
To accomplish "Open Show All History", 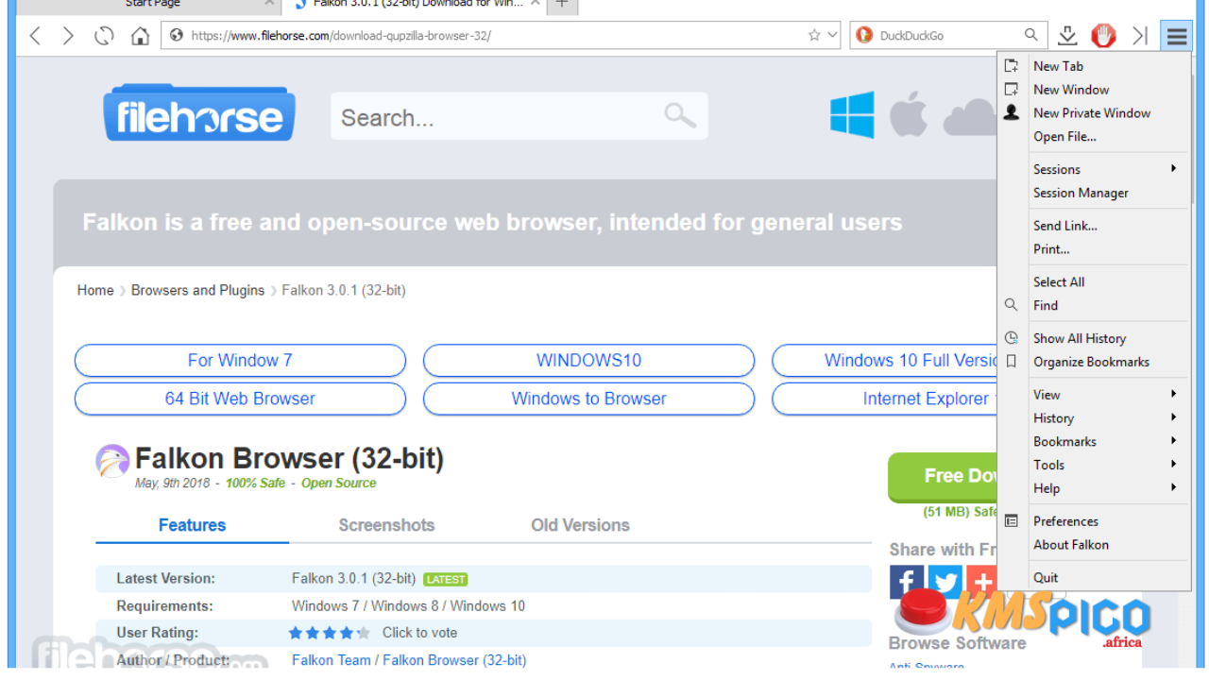I will coord(1094,338).
